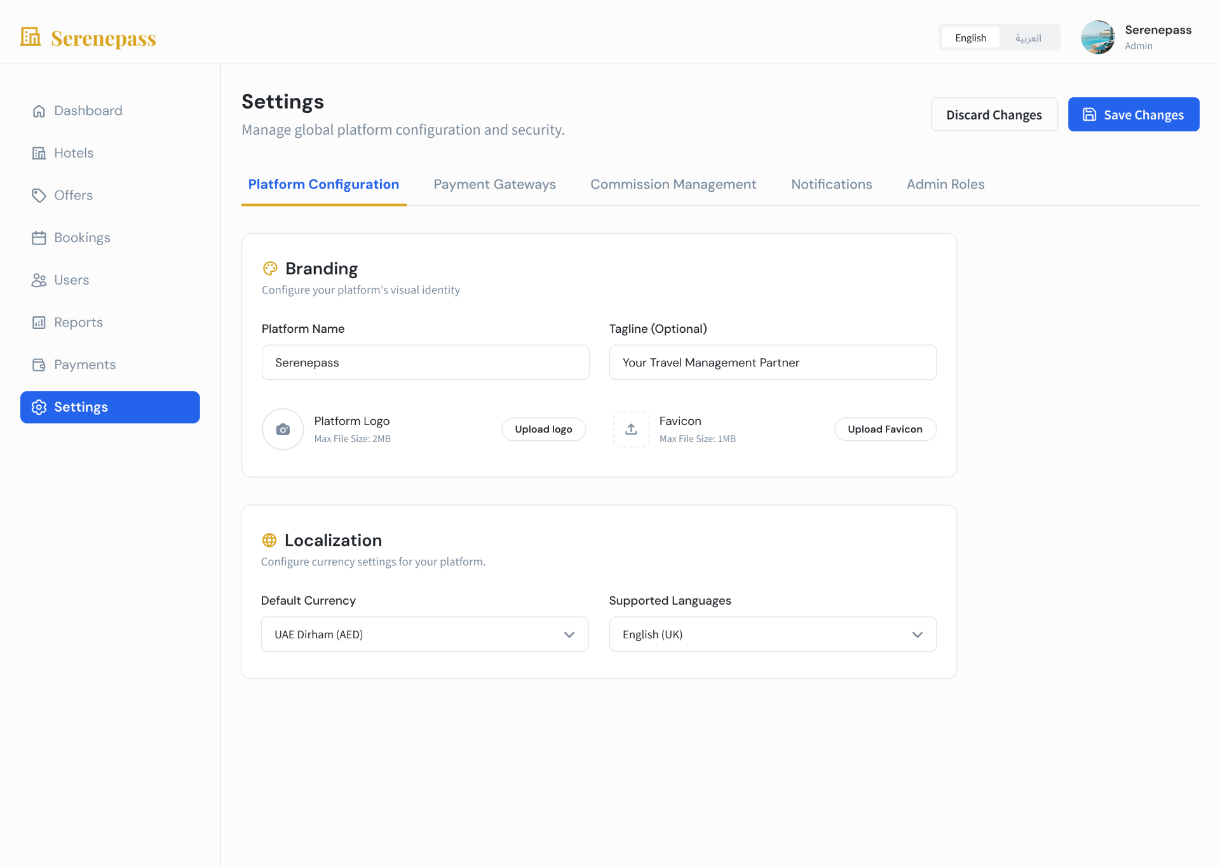Image resolution: width=1220 pixels, height=867 pixels.
Task: Click the Favicon upload arrow placeholder
Action: (631, 429)
